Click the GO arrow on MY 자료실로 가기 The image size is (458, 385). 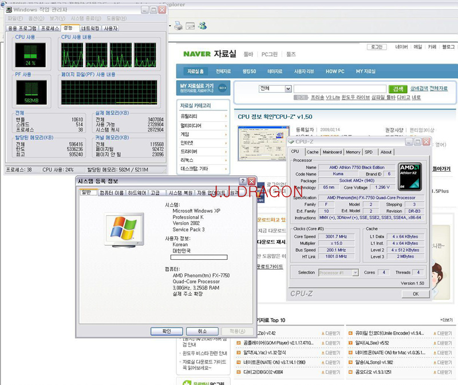click(x=223, y=88)
